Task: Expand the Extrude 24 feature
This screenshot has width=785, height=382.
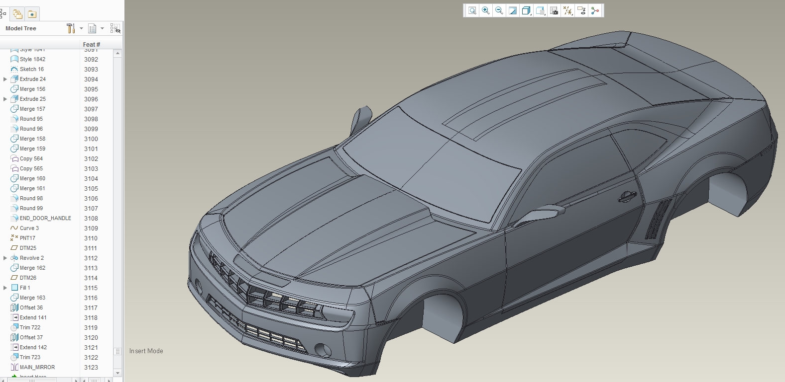Action: (5, 79)
